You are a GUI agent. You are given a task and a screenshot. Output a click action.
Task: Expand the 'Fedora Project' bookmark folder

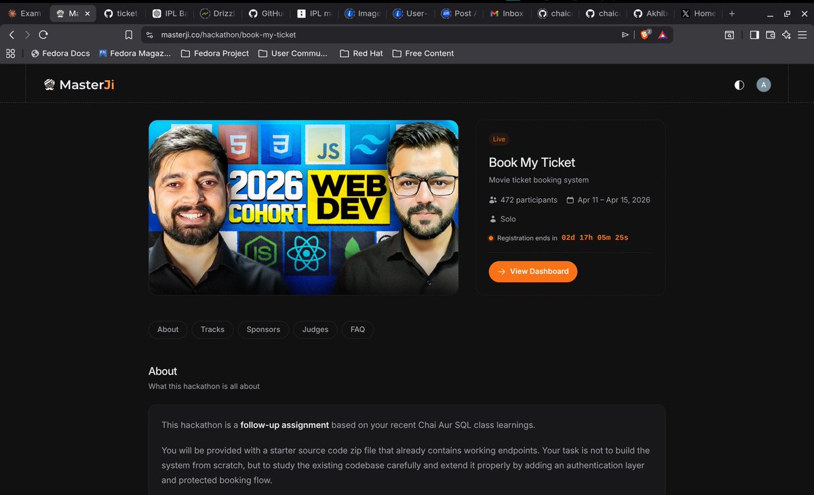click(215, 53)
